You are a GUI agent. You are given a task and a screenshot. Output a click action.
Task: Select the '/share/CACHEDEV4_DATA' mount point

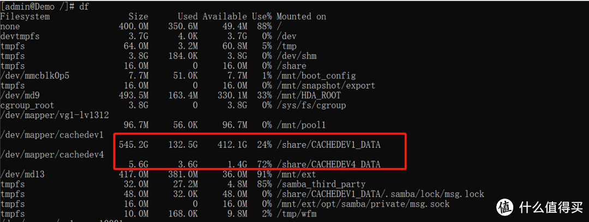(x=329, y=164)
